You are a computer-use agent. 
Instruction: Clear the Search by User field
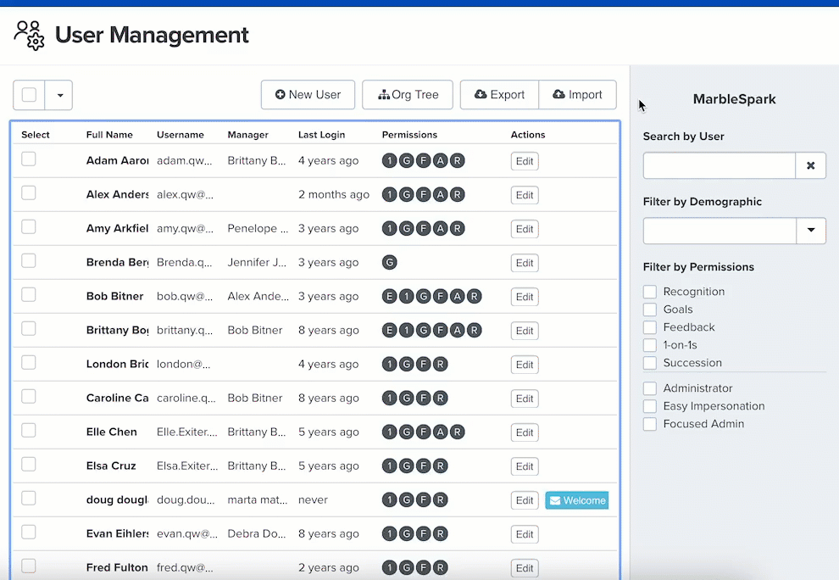point(811,165)
